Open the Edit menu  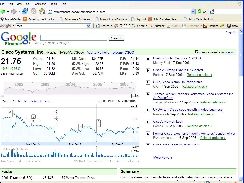[x=10, y=4]
